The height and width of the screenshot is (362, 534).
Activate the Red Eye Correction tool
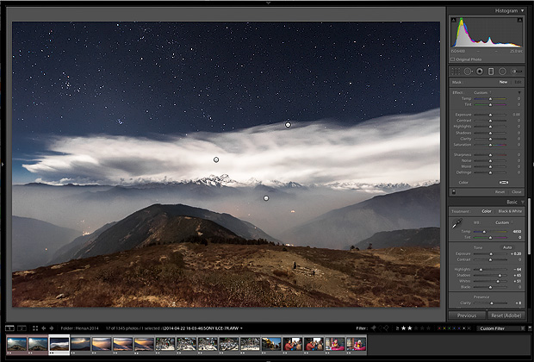pos(479,72)
